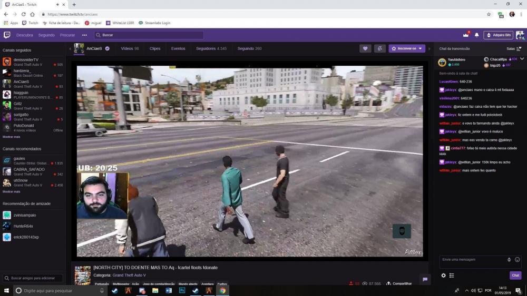Bookmark this page with star icon
This screenshot has width=527, height=296.
(x=489, y=14)
